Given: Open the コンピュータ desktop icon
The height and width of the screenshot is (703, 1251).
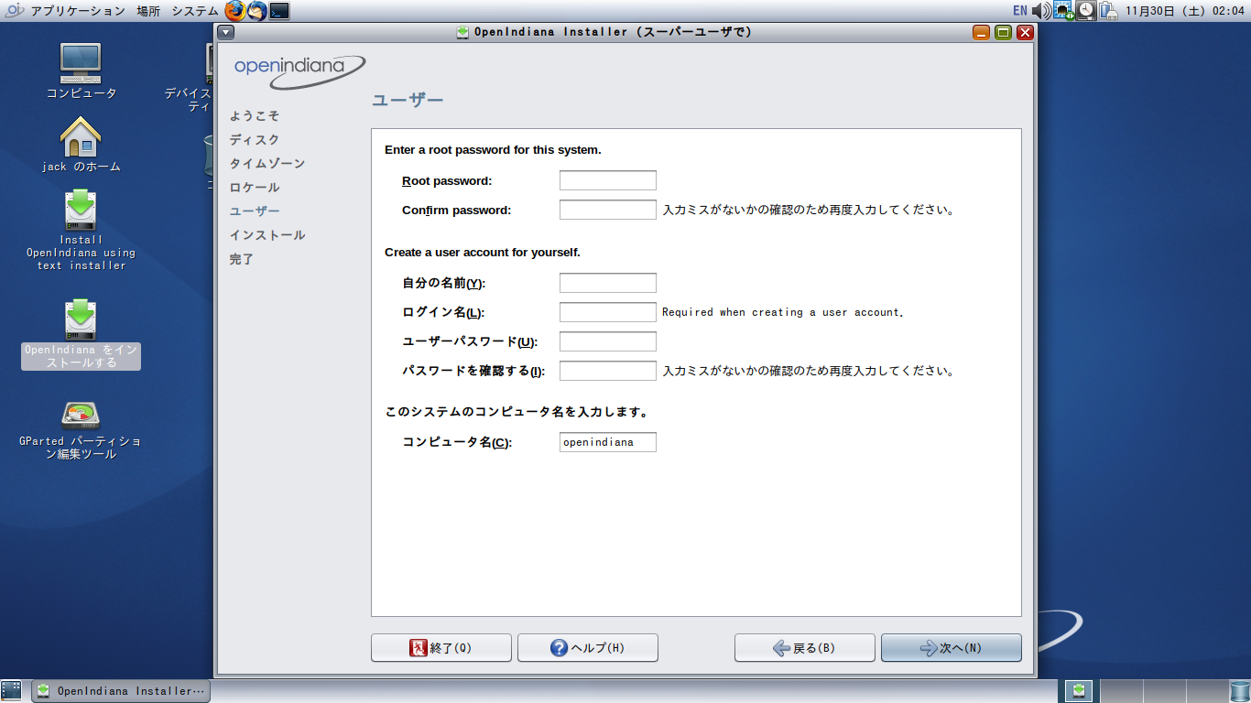Looking at the screenshot, I should [x=82, y=70].
